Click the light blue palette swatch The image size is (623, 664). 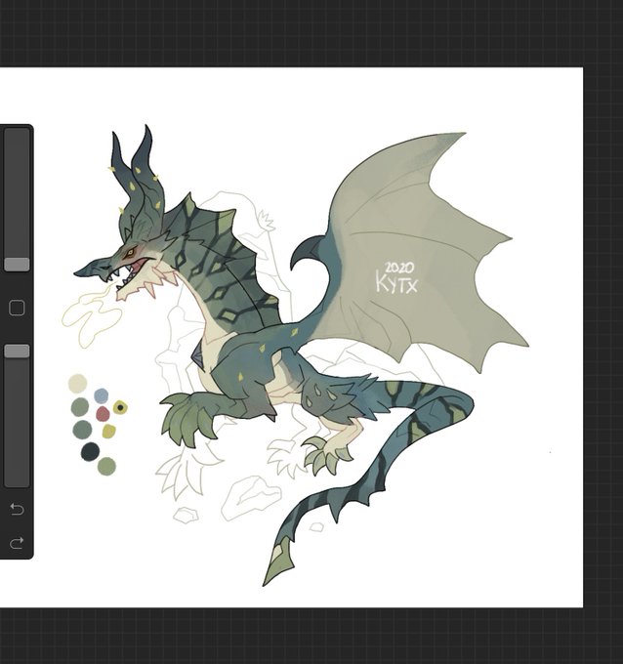pyautogui.click(x=102, y=395)
